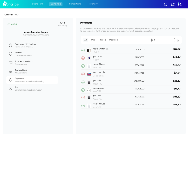
Task: Click the Transactions monitor icon
Action: click(x=10, y=71)
